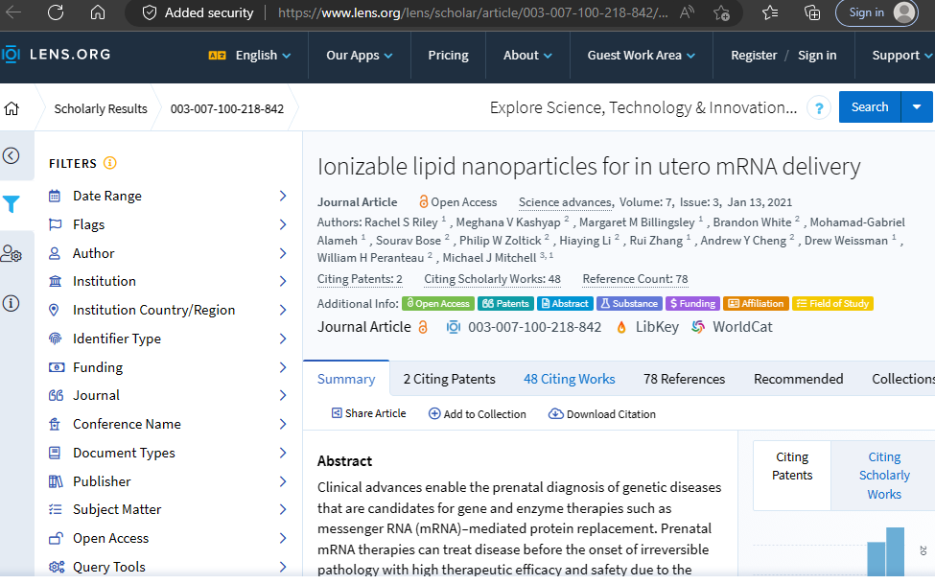The image size is (935, 584).
Task: Switch to 78 References tab
Action: pyautogui.click(x=684, y=379)
